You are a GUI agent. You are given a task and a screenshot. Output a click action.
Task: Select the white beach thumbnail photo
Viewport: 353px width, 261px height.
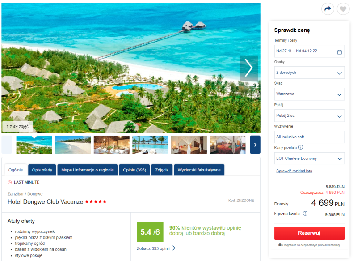(x=73, y=145)
